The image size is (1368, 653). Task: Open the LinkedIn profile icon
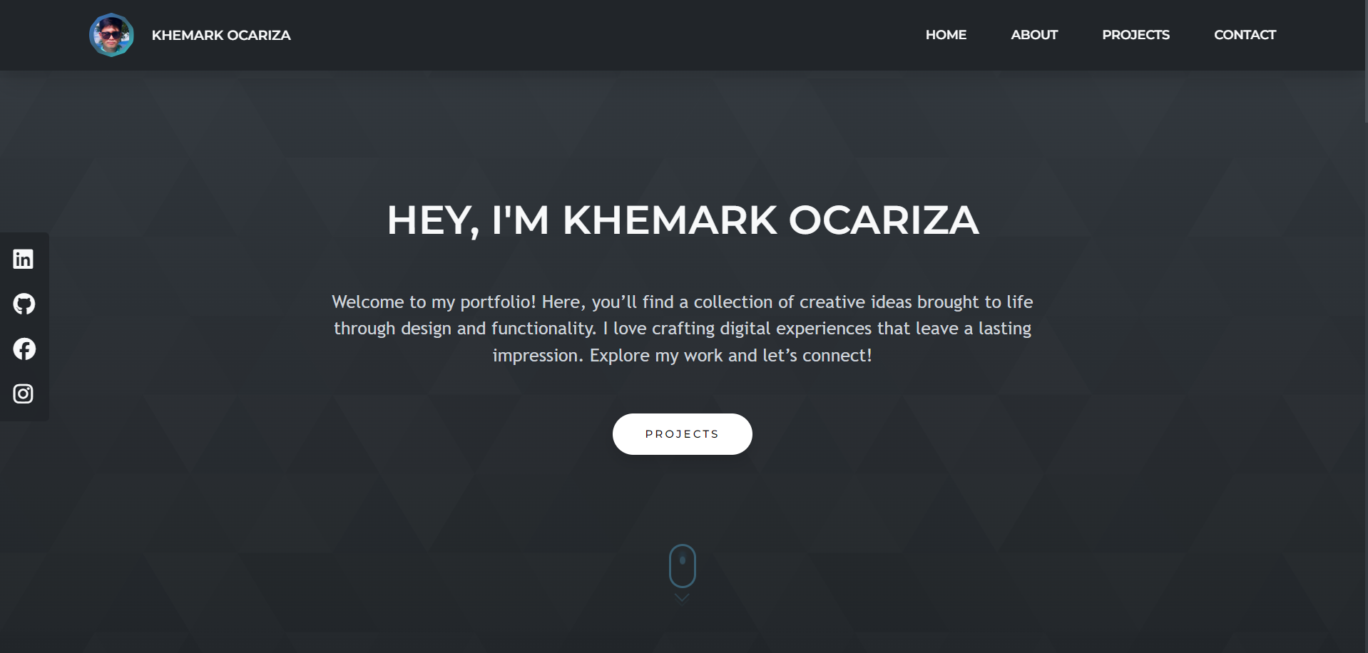pos(24,259)
